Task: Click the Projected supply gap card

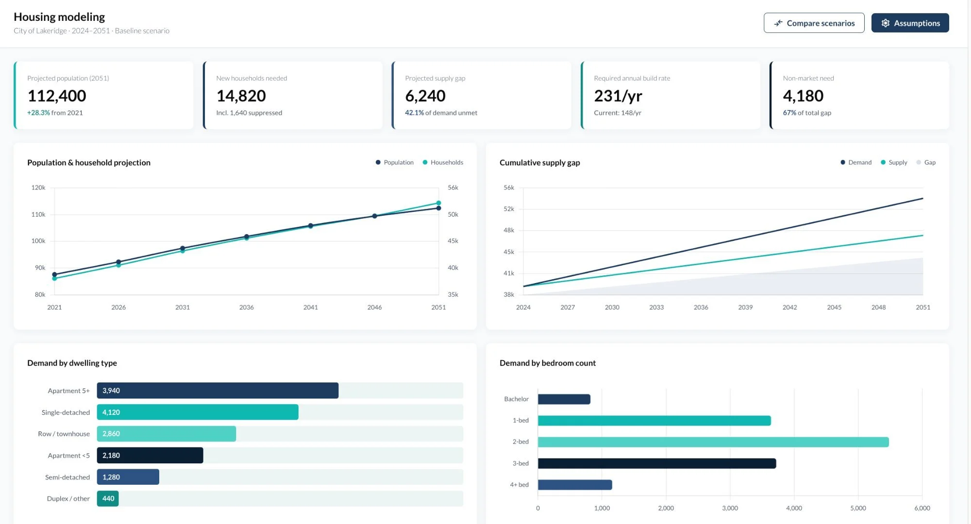Action: pyautogui.click(x=482, y=95)
